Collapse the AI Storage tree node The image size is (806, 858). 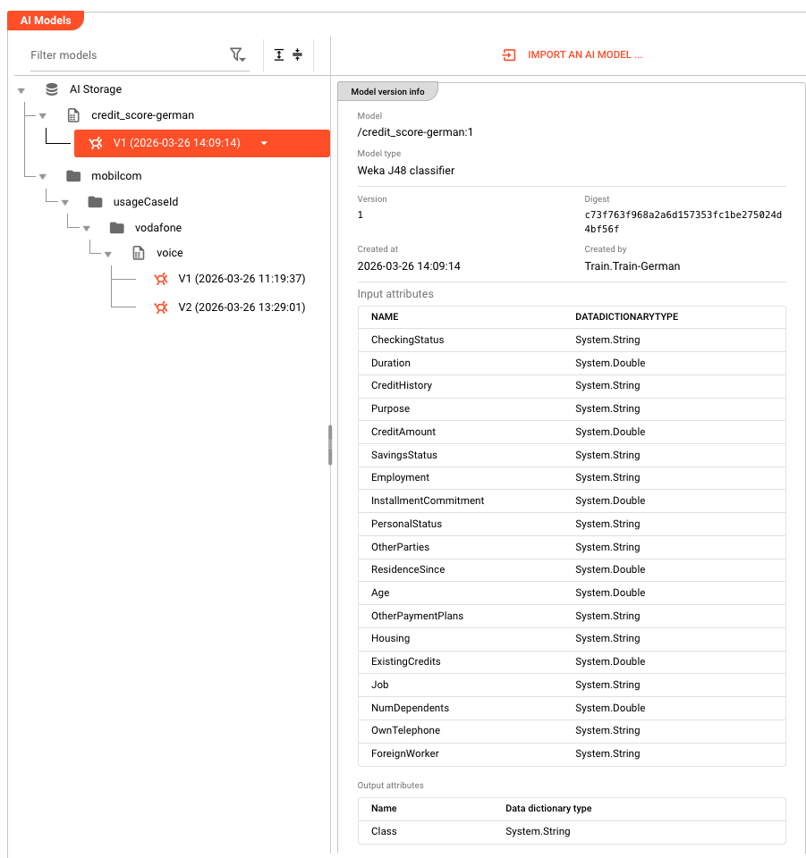[x=21, y=89]
